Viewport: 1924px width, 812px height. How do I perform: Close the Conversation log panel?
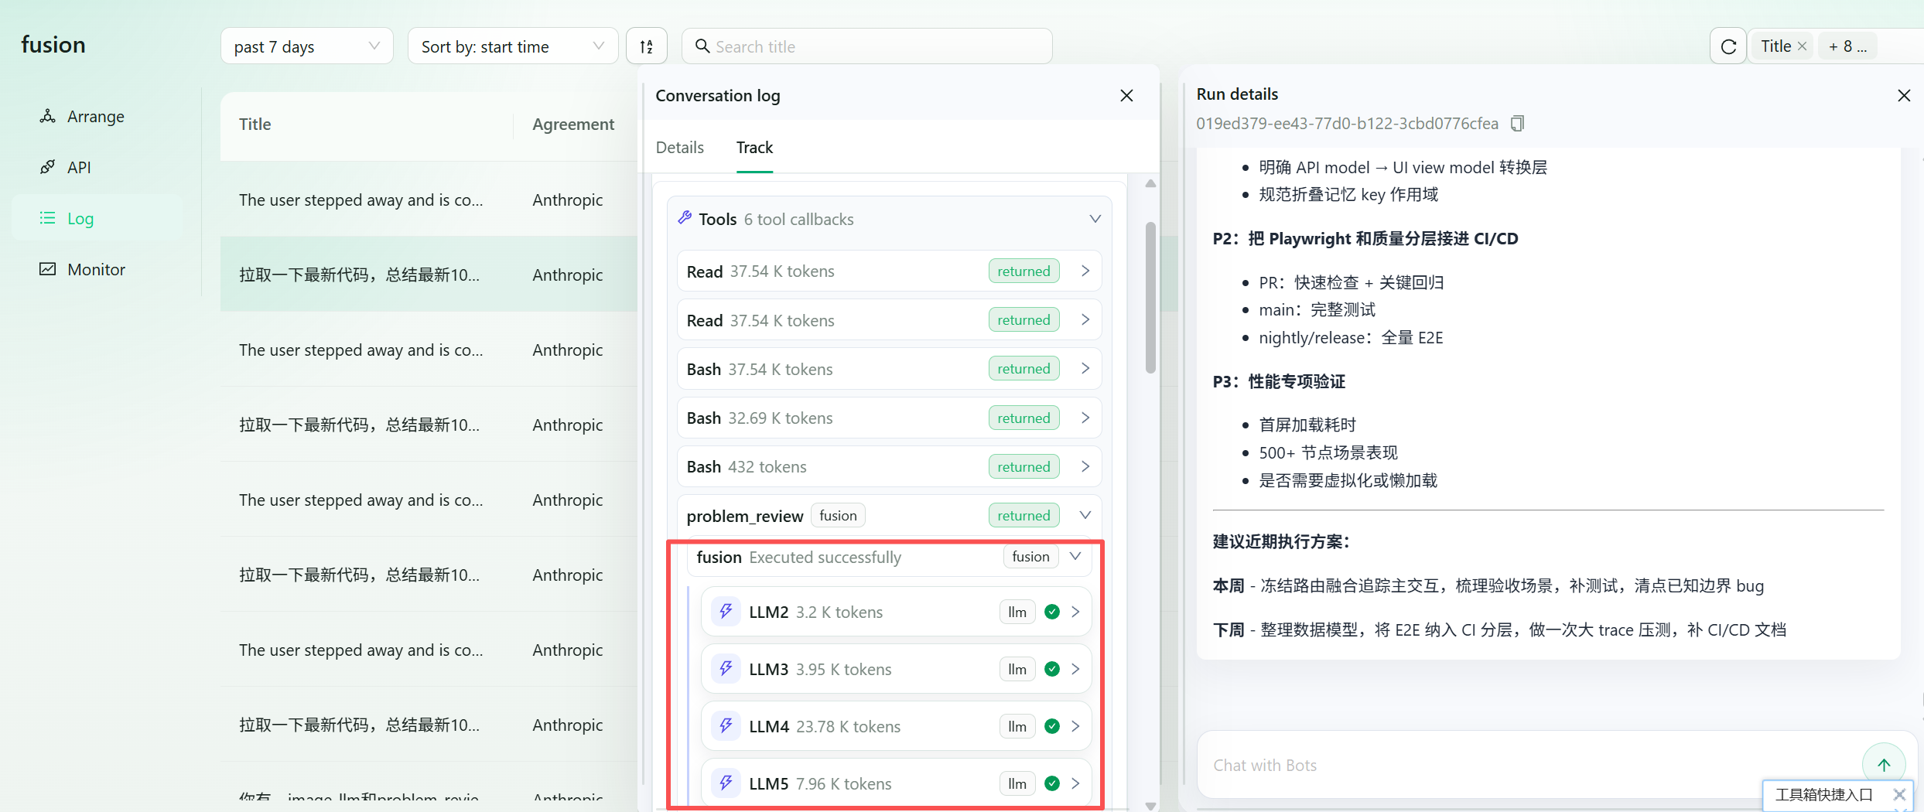coord(1126,95)
